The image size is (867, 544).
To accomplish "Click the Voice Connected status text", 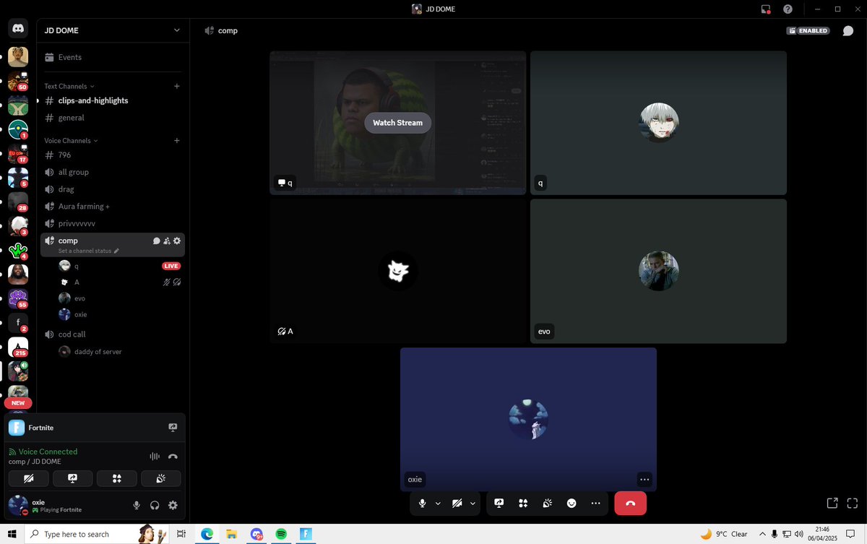I will tap(48, 452).
